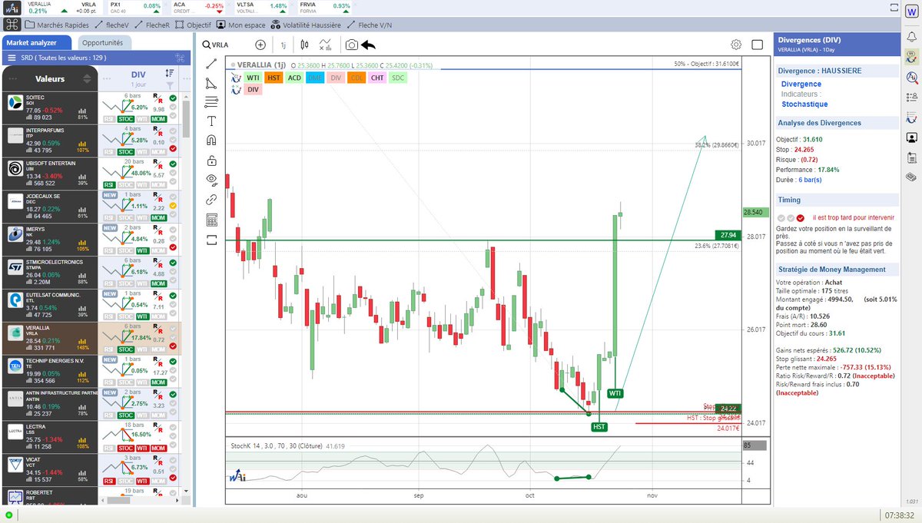Toggle the WTI indicator tag
This screenshot has height=523, width=922.
tap(254, 78)
